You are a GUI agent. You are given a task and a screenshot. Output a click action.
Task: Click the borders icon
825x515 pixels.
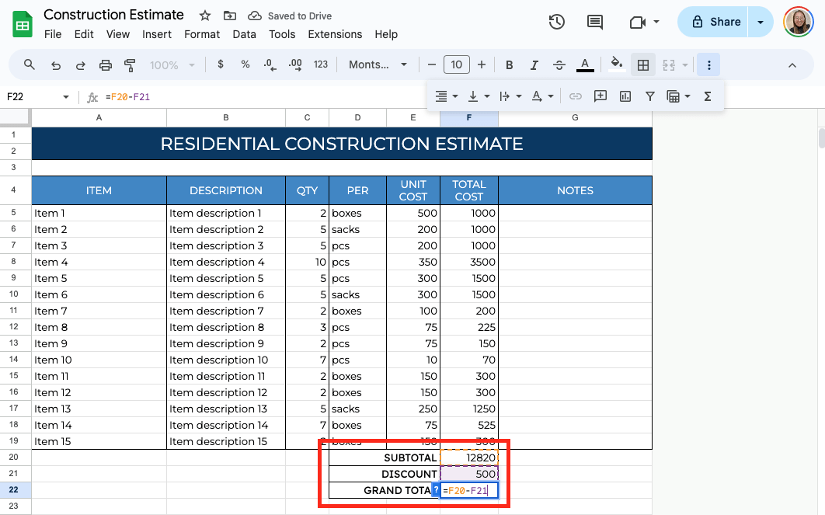tap(643, 65)
